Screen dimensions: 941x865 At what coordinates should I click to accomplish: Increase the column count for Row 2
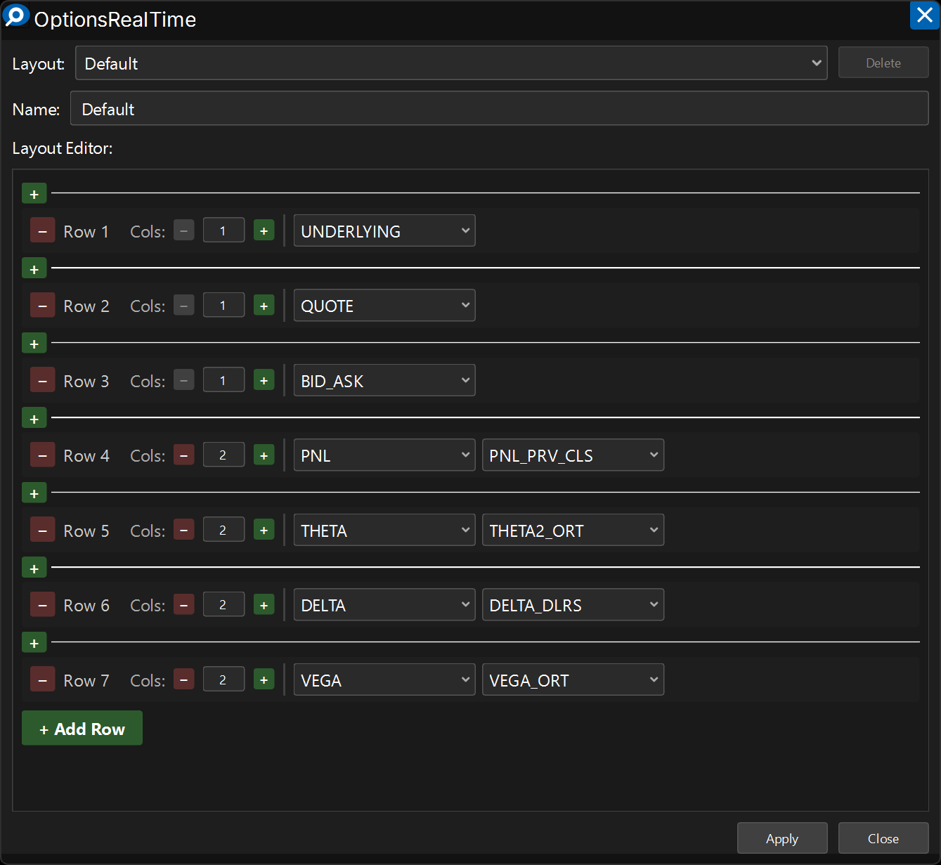[264, 306]
